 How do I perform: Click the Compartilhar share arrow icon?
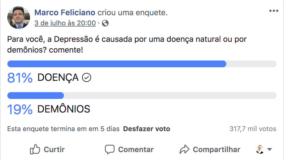(x=184, y=149)
